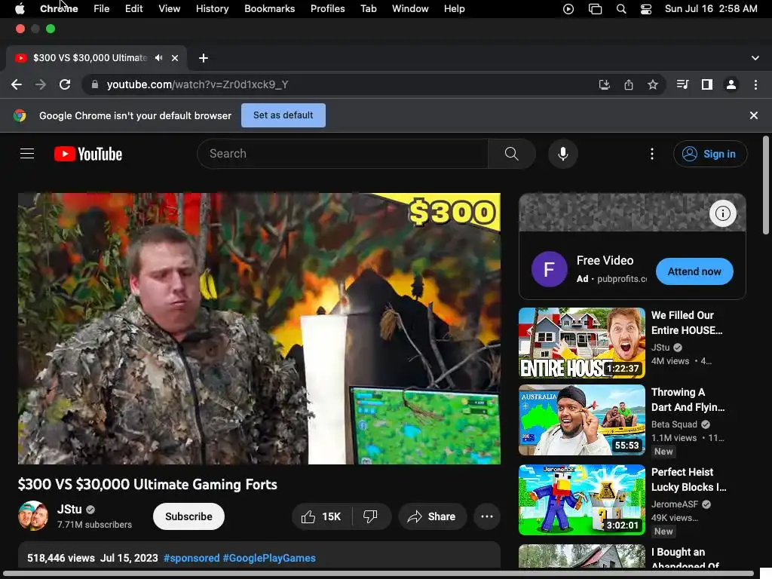Click the horizontal scrollbar at bottom

(378, 574)
